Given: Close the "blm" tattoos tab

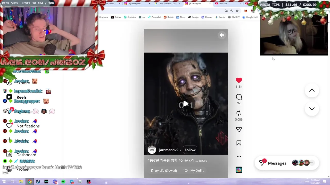Looking at the screenshot, I should [x=179, y=4].
